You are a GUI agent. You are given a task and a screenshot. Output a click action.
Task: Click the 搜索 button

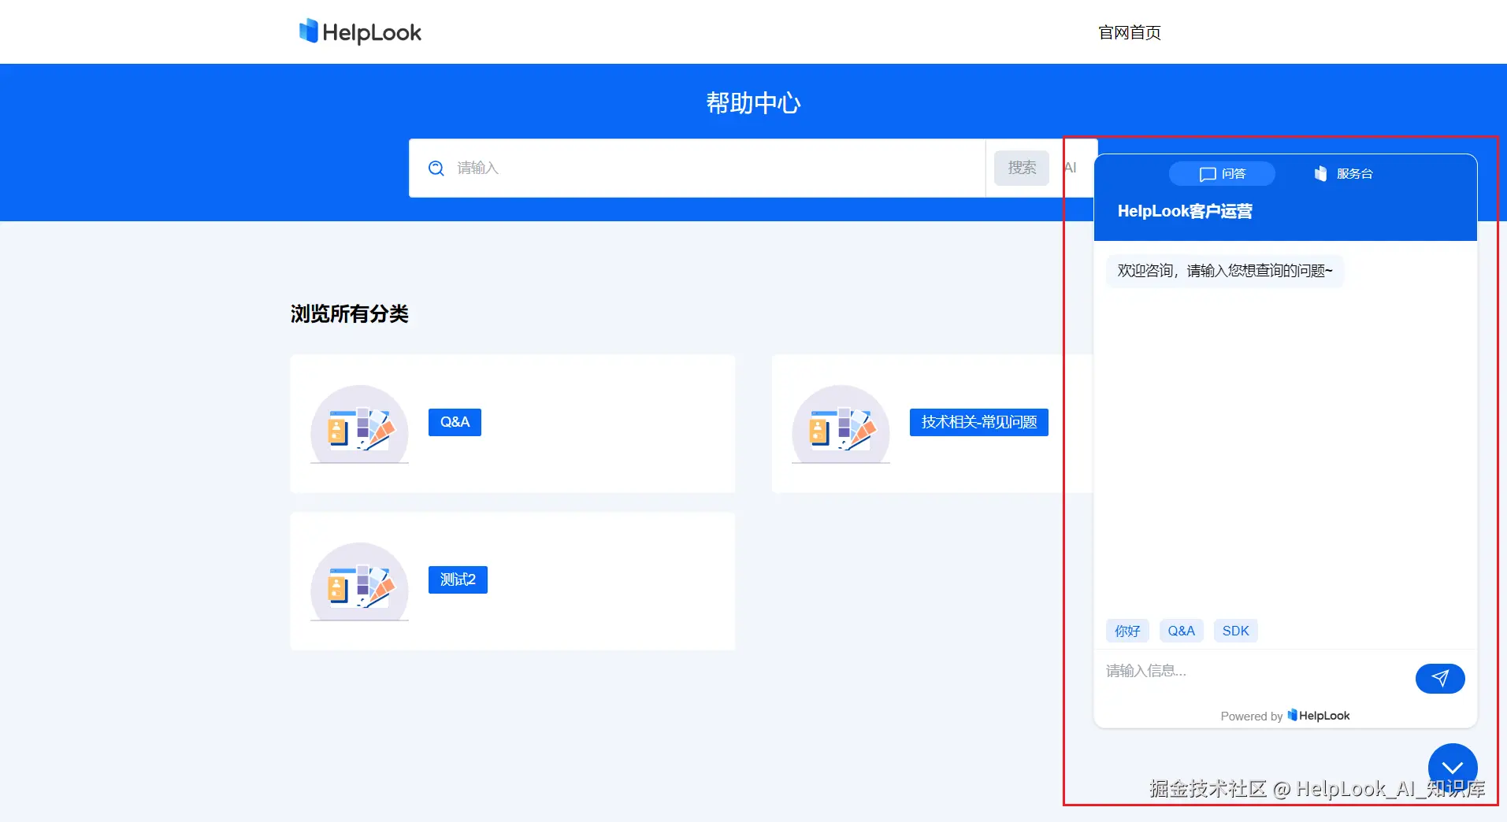click(x=1022, y=168)
